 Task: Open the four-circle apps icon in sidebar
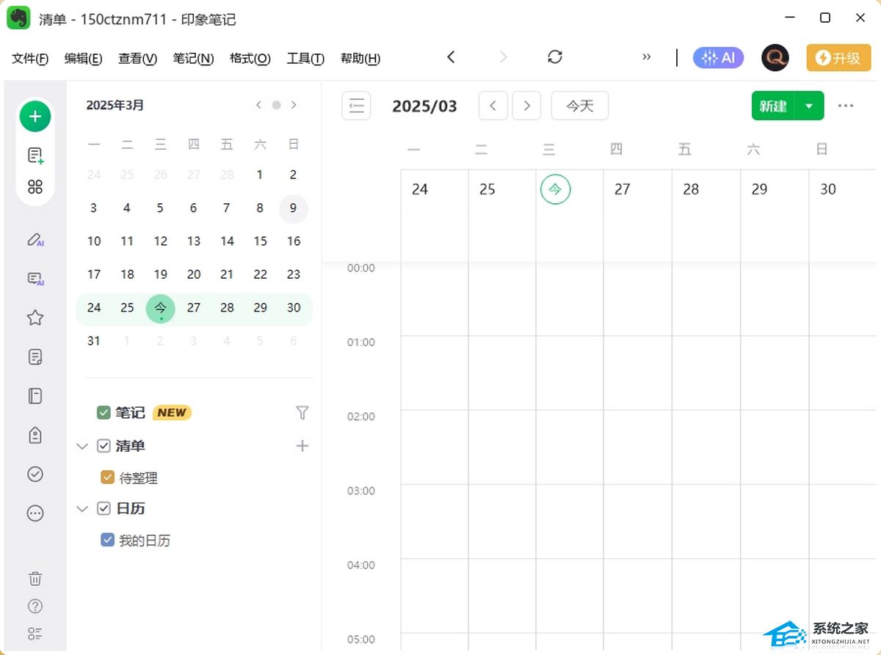point(35,186)
